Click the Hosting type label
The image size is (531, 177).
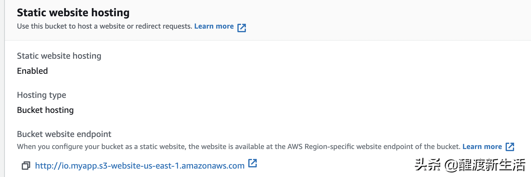[41, 95]
